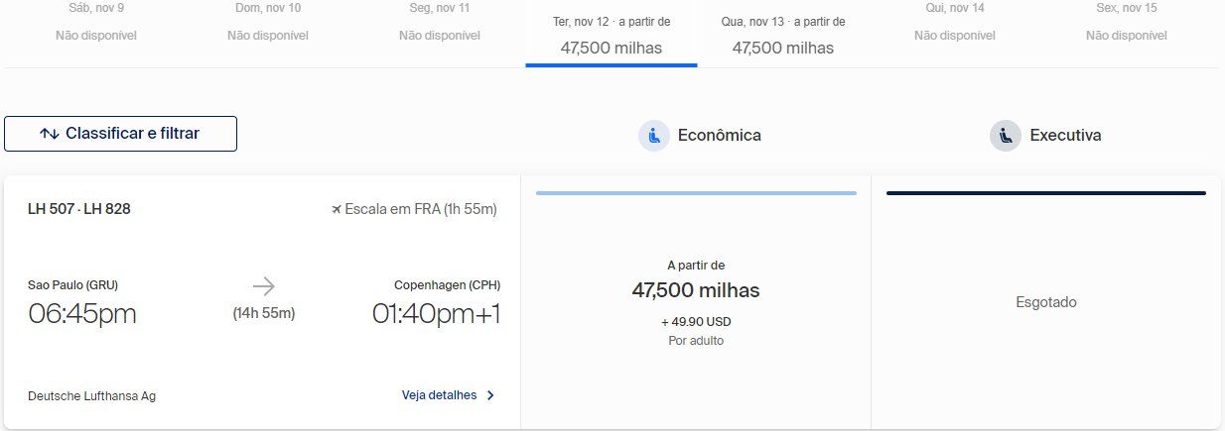
Task: Switch to Qua, nov 13 date tab
Action: click(783, 36)
